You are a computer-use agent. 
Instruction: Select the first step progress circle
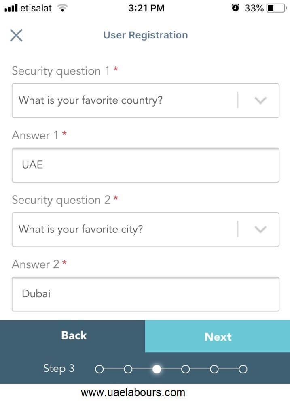tap(99, 369)
